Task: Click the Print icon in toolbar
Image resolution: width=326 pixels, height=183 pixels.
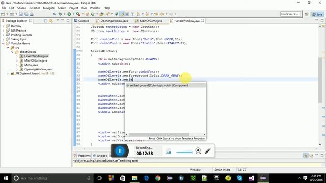Action: (32, 14)
